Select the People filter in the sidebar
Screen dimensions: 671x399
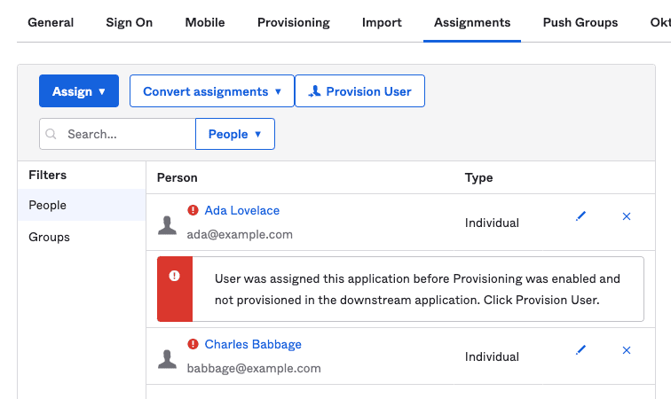[82, 205]
